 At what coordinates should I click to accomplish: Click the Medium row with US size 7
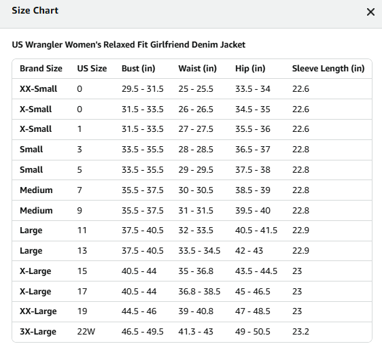pos(192,190)
